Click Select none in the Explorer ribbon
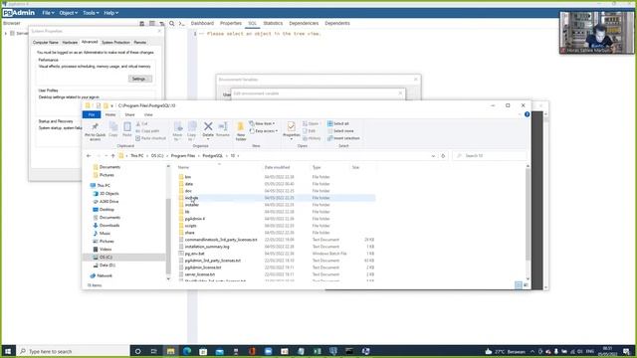This screenshot has width=637, height=358. click(340, 130)
